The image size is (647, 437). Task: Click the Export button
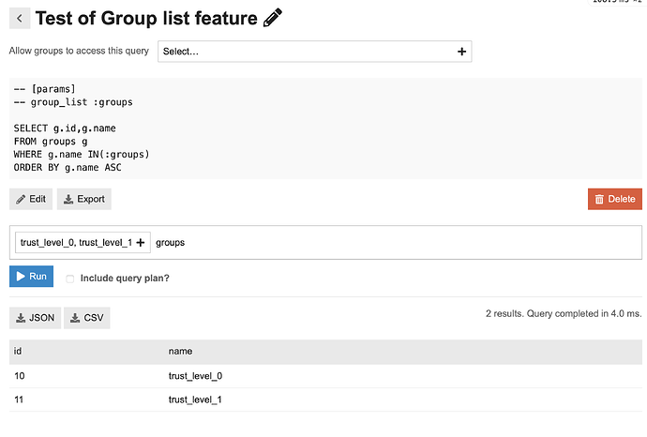84,200
